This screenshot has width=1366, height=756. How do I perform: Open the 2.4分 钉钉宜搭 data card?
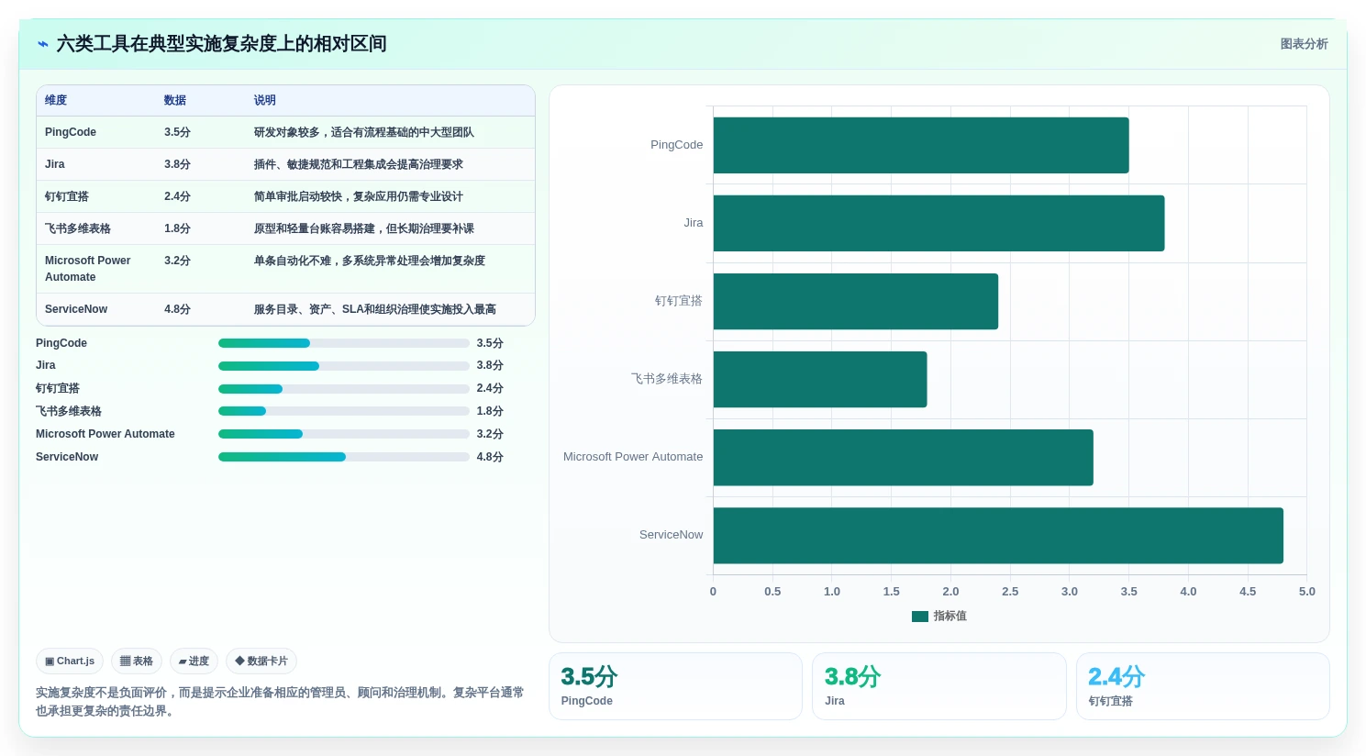1203,686
